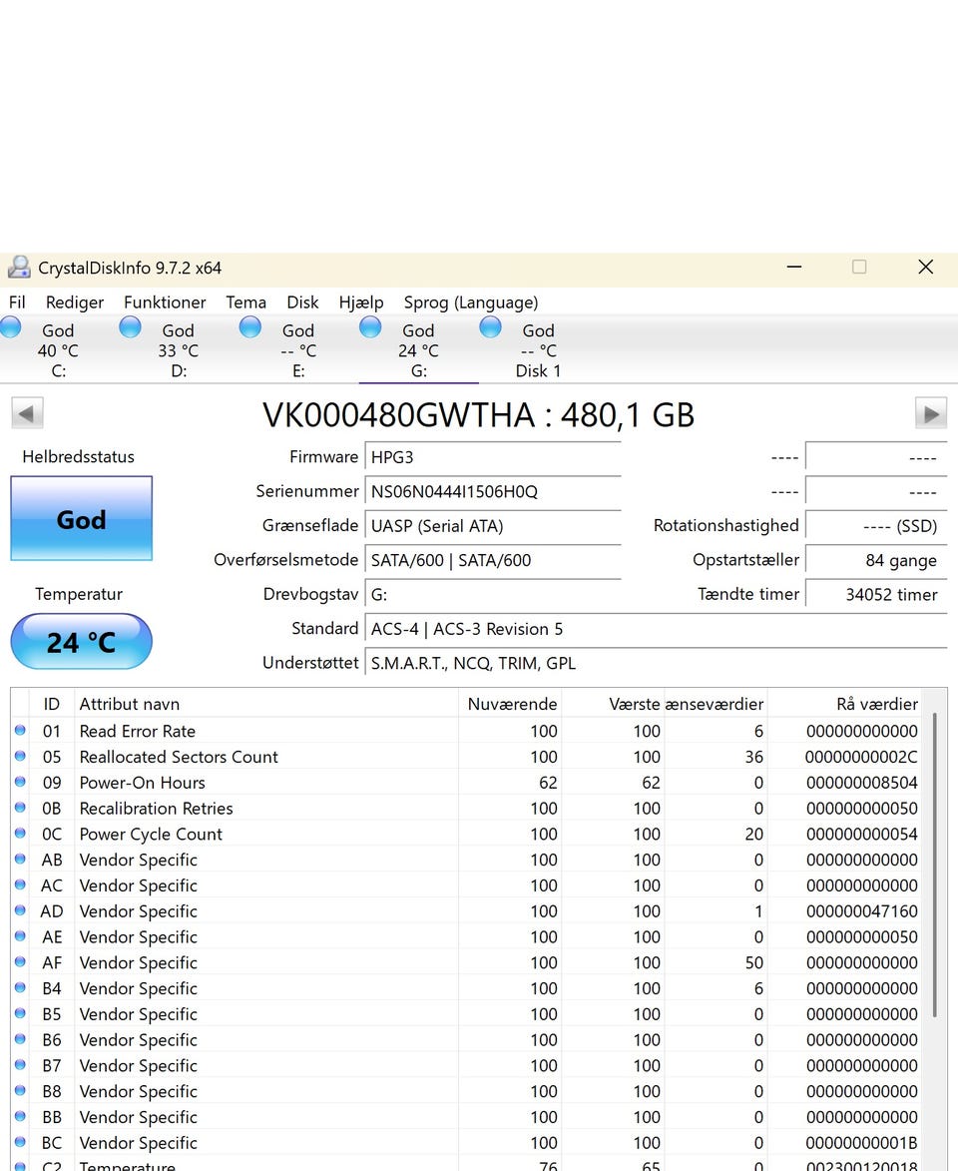Go to previous disk with left arrow

(27, 413)
